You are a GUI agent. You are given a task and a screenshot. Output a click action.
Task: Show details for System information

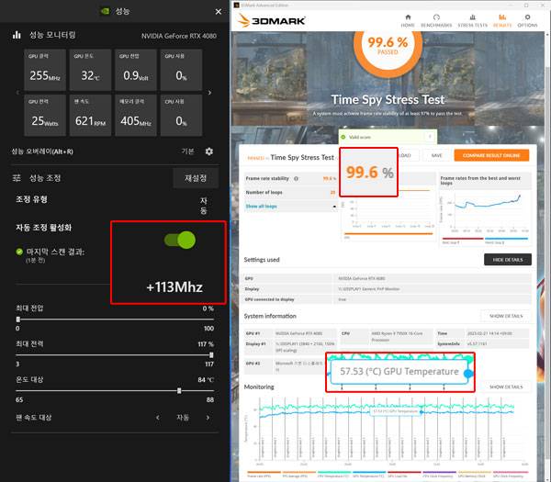tap(507, 316)
